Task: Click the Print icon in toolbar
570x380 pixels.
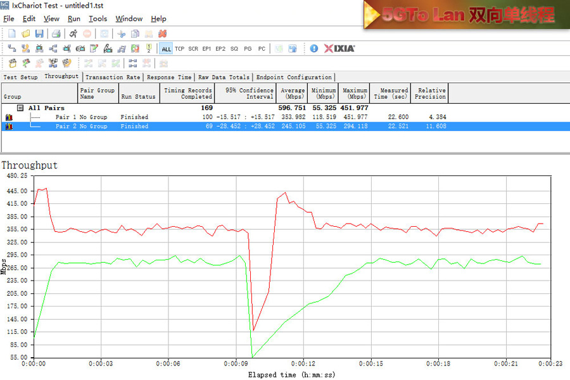Action: [56, 34]
